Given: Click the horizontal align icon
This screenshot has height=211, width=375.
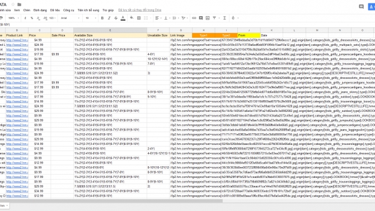Looking at the screenshot, I should point(157,18).
